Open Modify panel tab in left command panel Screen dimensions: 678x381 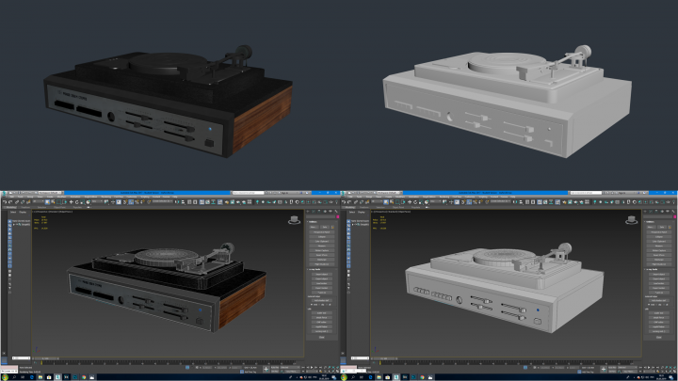coord(314,212)
